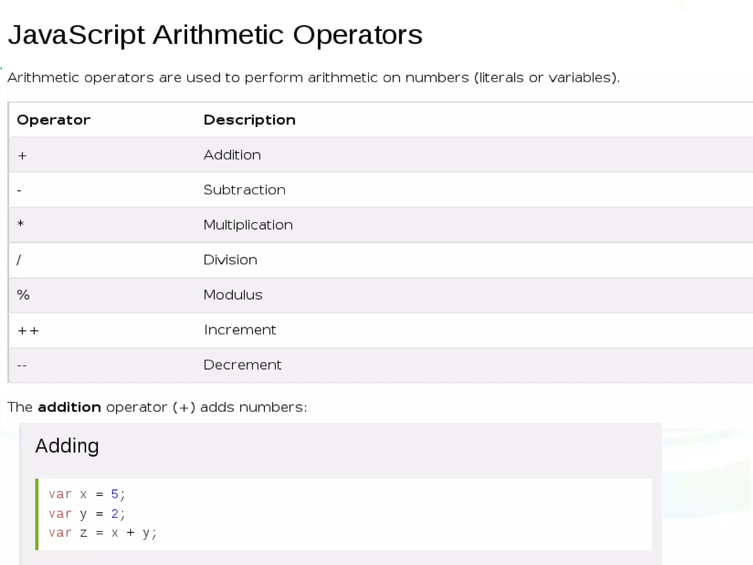Viewport: 753px width, 565px height.
Task: Click the Adding example heading
Action: click(x=67, y=446)
